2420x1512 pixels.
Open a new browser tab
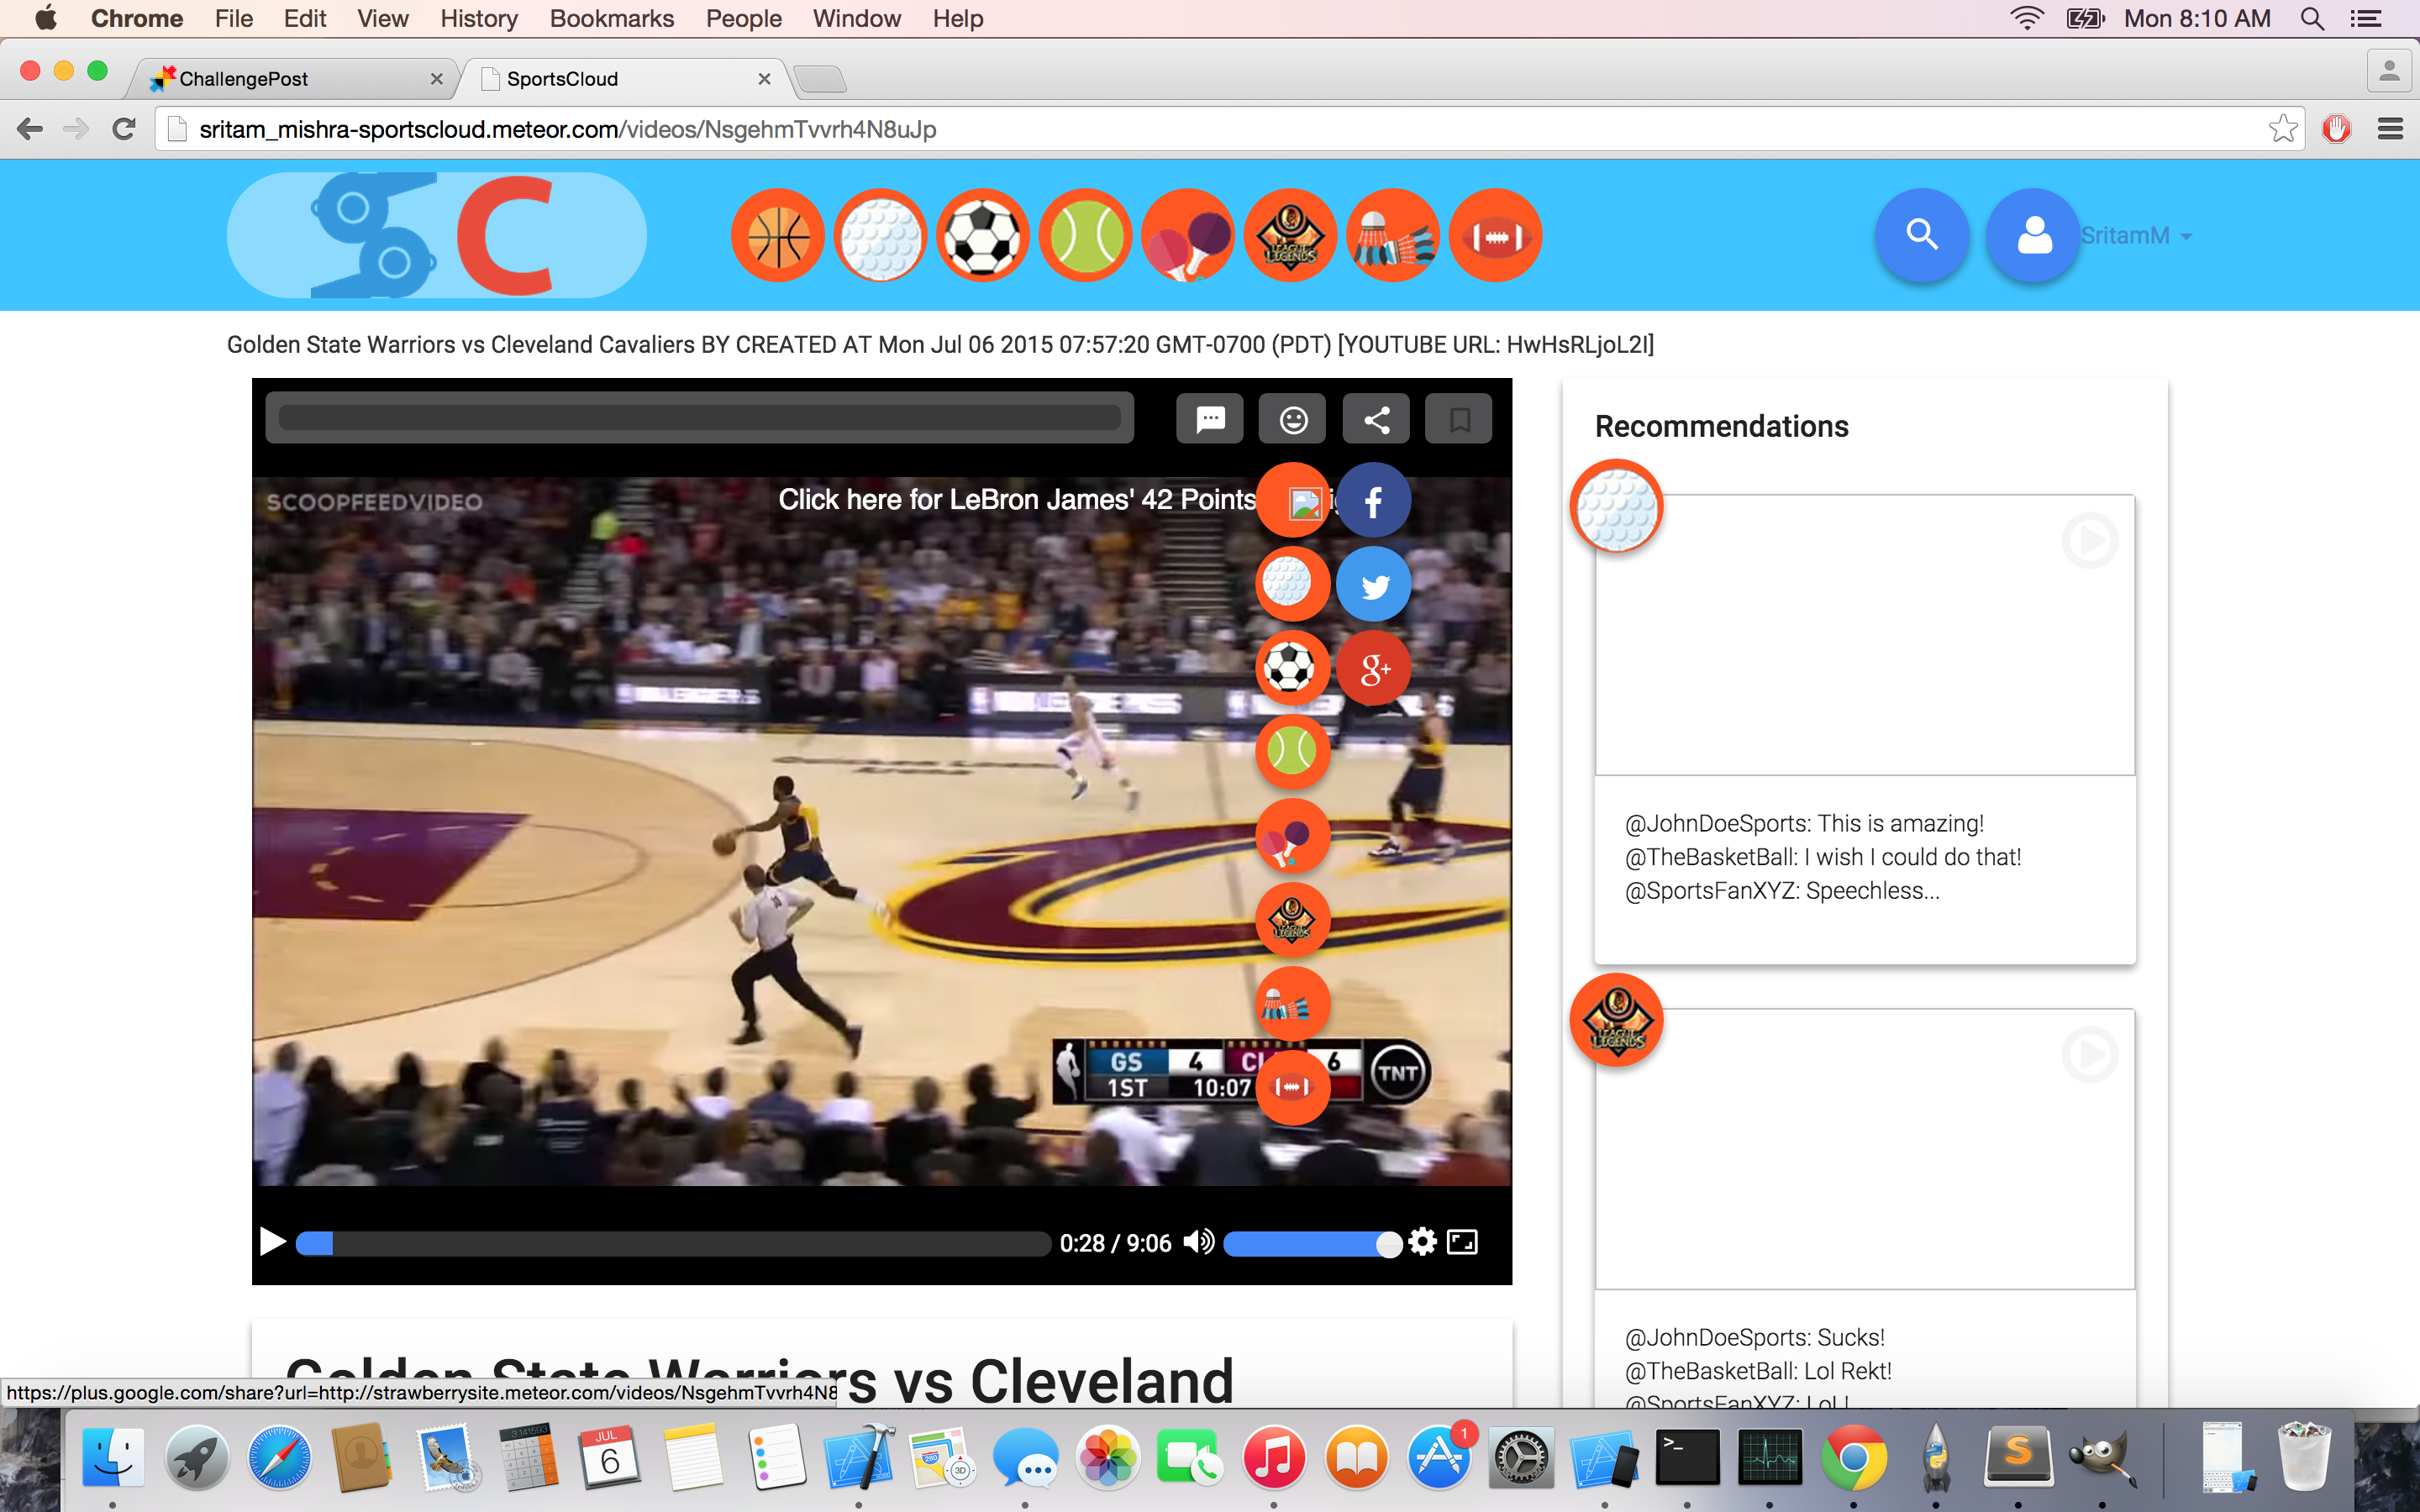tap(821, 78)
